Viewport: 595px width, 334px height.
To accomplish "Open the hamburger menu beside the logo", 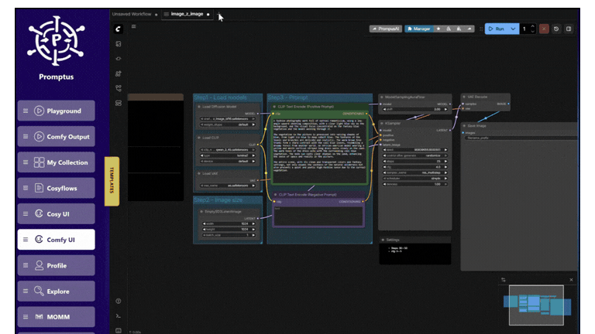I will coord(133,26).
